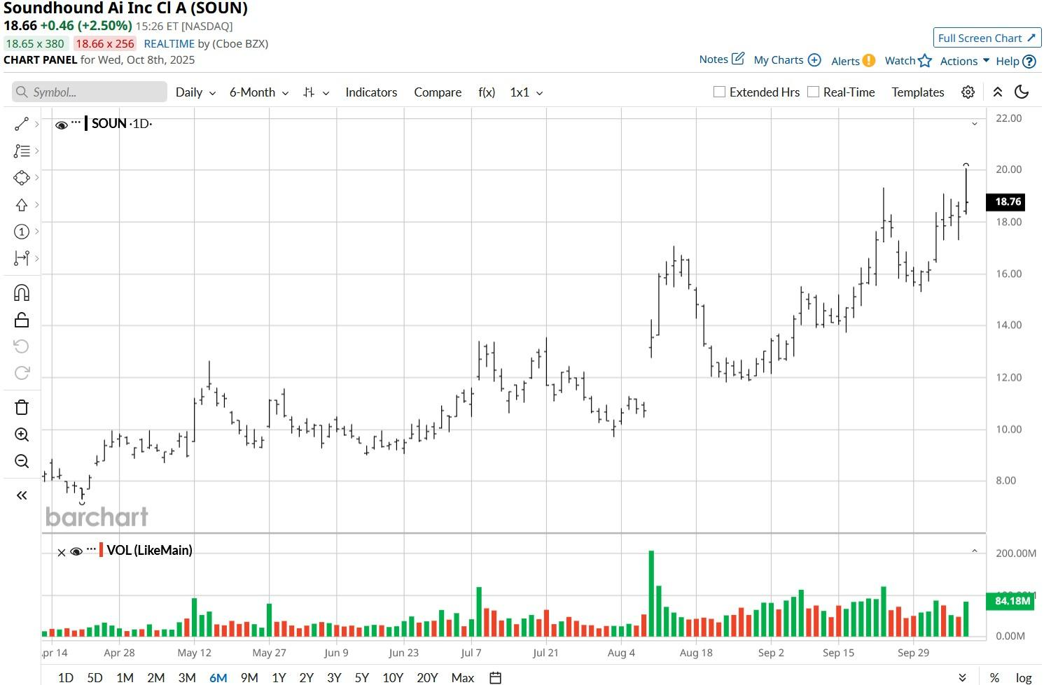Open the Daily frequency dropdown
1044x685 pixels.
click(195, 92)
